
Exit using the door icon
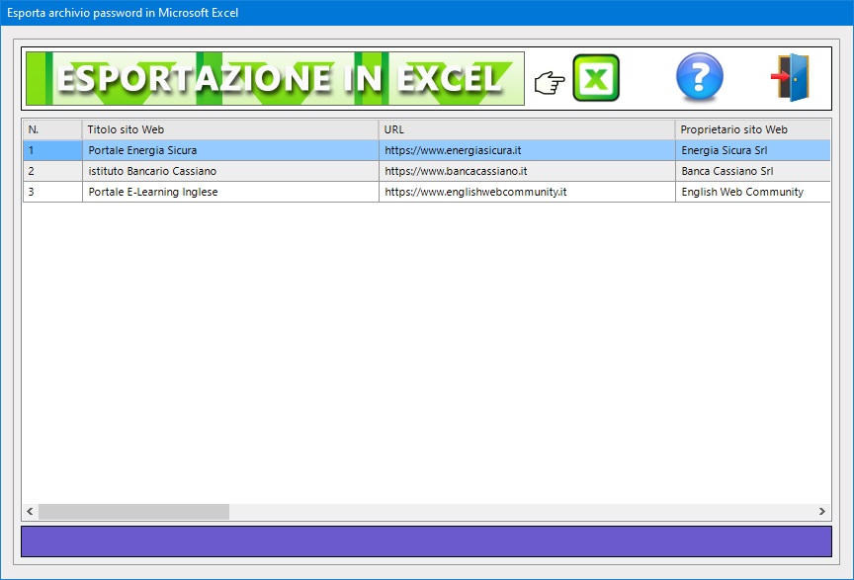coord(791,77)
